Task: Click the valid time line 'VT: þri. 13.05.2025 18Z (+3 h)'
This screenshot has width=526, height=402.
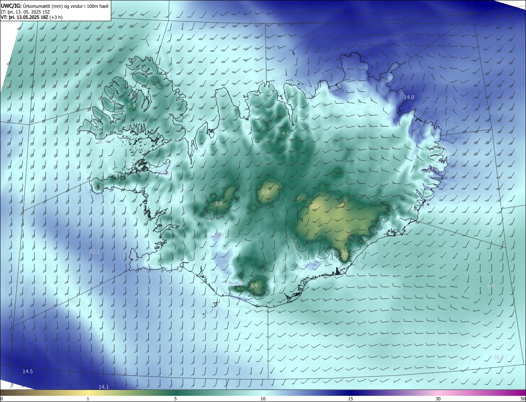Action: (x=32, y=17)
